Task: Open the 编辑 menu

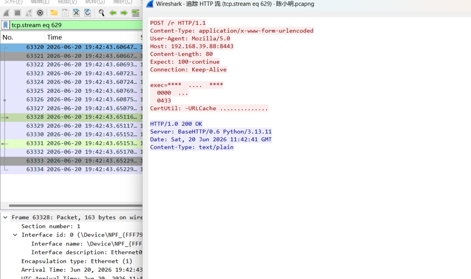Action: coord(40,2)
